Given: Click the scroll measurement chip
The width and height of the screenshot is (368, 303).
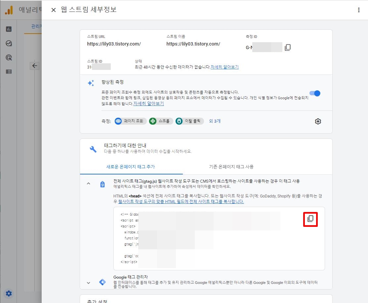Looking at the screenshot, I should (x=161, y=121).
